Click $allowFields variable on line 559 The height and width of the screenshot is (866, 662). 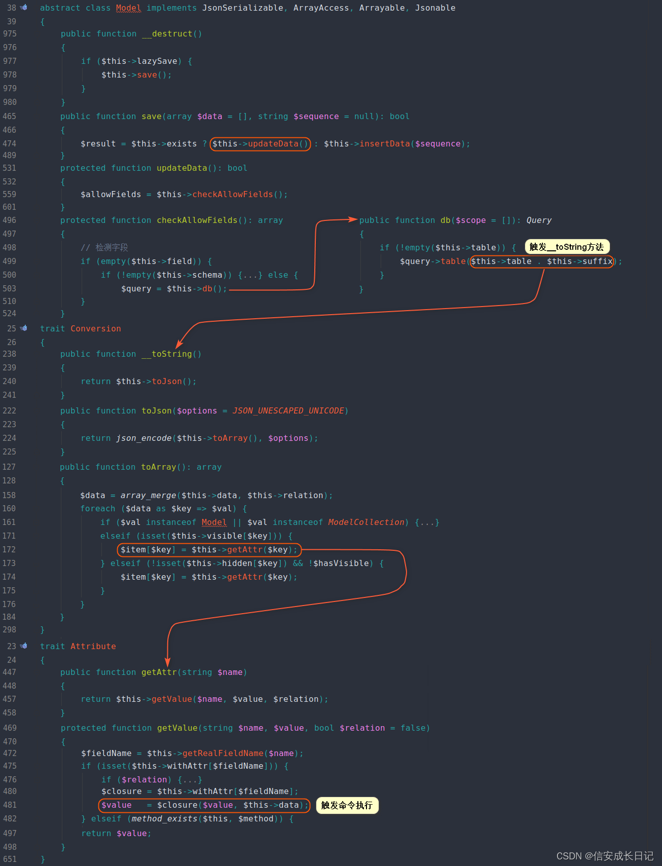pyautogui.click(x=111, y=195)
